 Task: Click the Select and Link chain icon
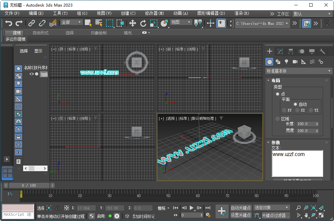click(x=31, y=23)
